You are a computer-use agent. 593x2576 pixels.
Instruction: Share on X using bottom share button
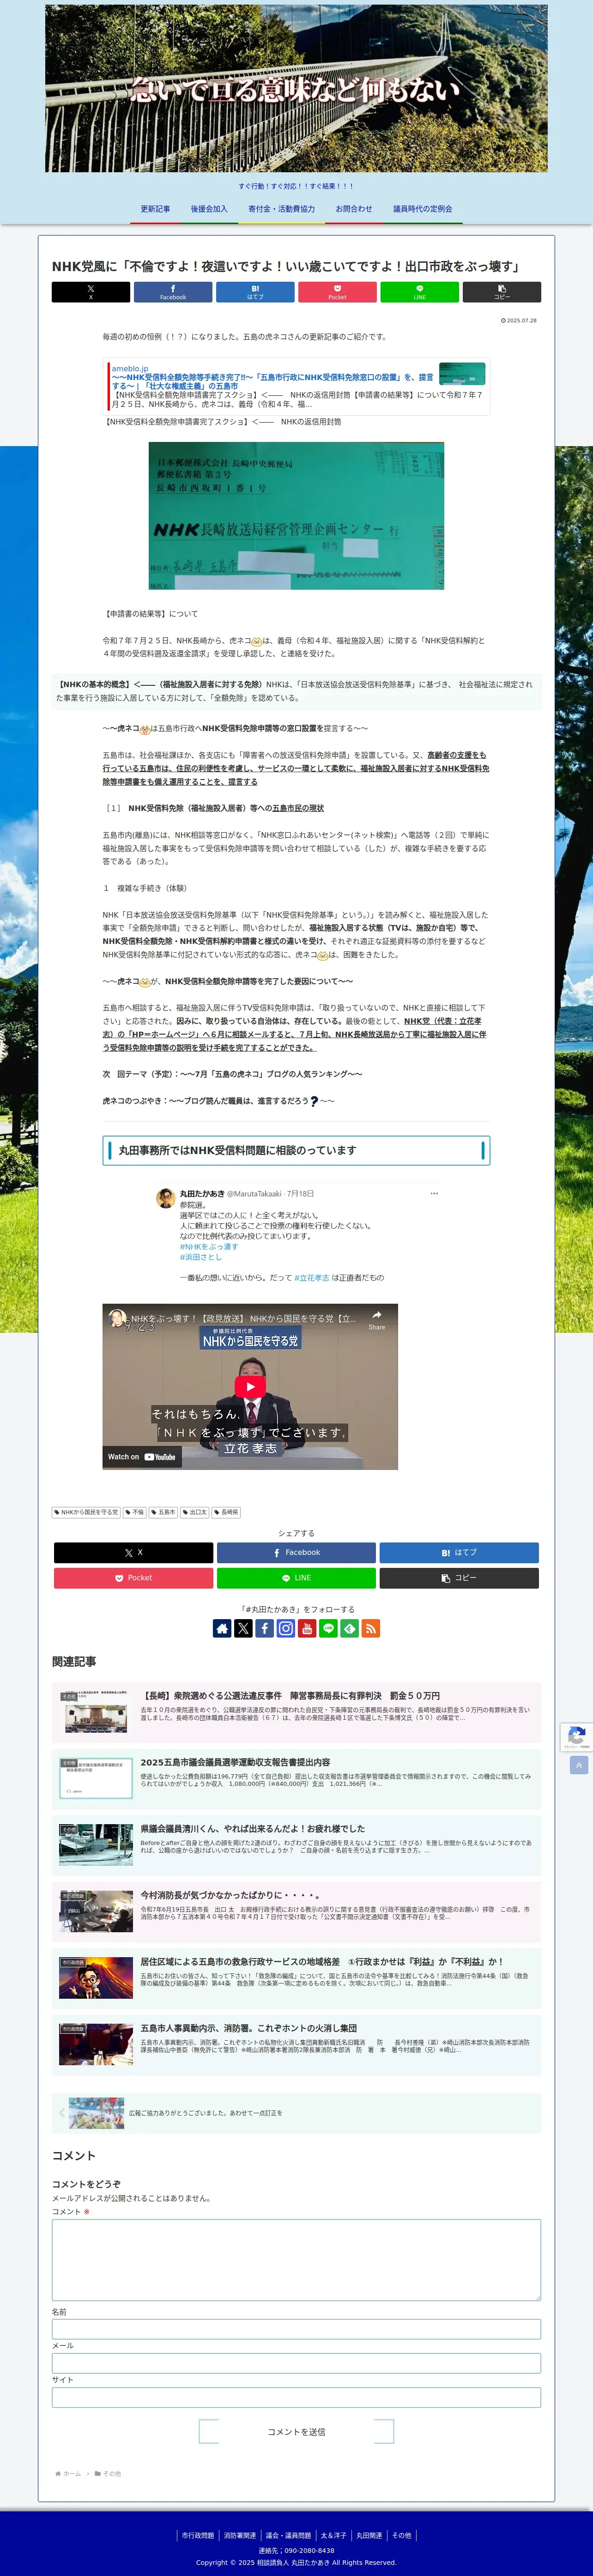point(133,1552)
